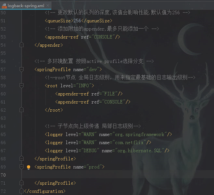Click the XML file icon on the tab
This screenshot has width=214, height=195.
pos(4,6)
